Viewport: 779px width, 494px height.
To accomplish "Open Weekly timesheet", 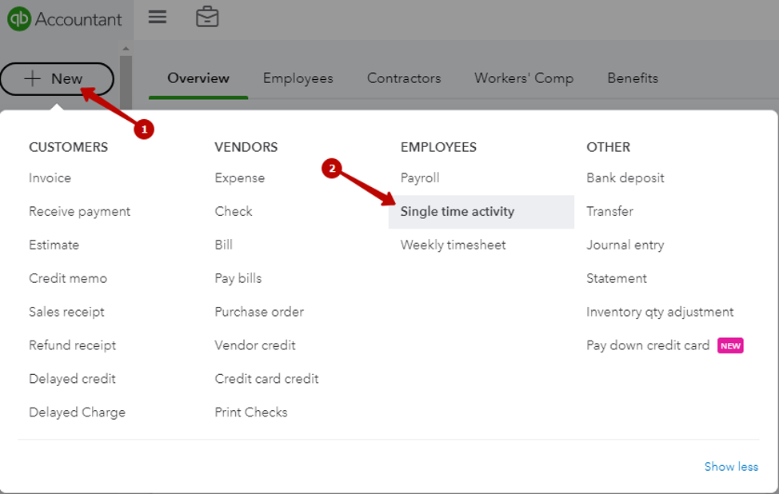I will [453, 245].
